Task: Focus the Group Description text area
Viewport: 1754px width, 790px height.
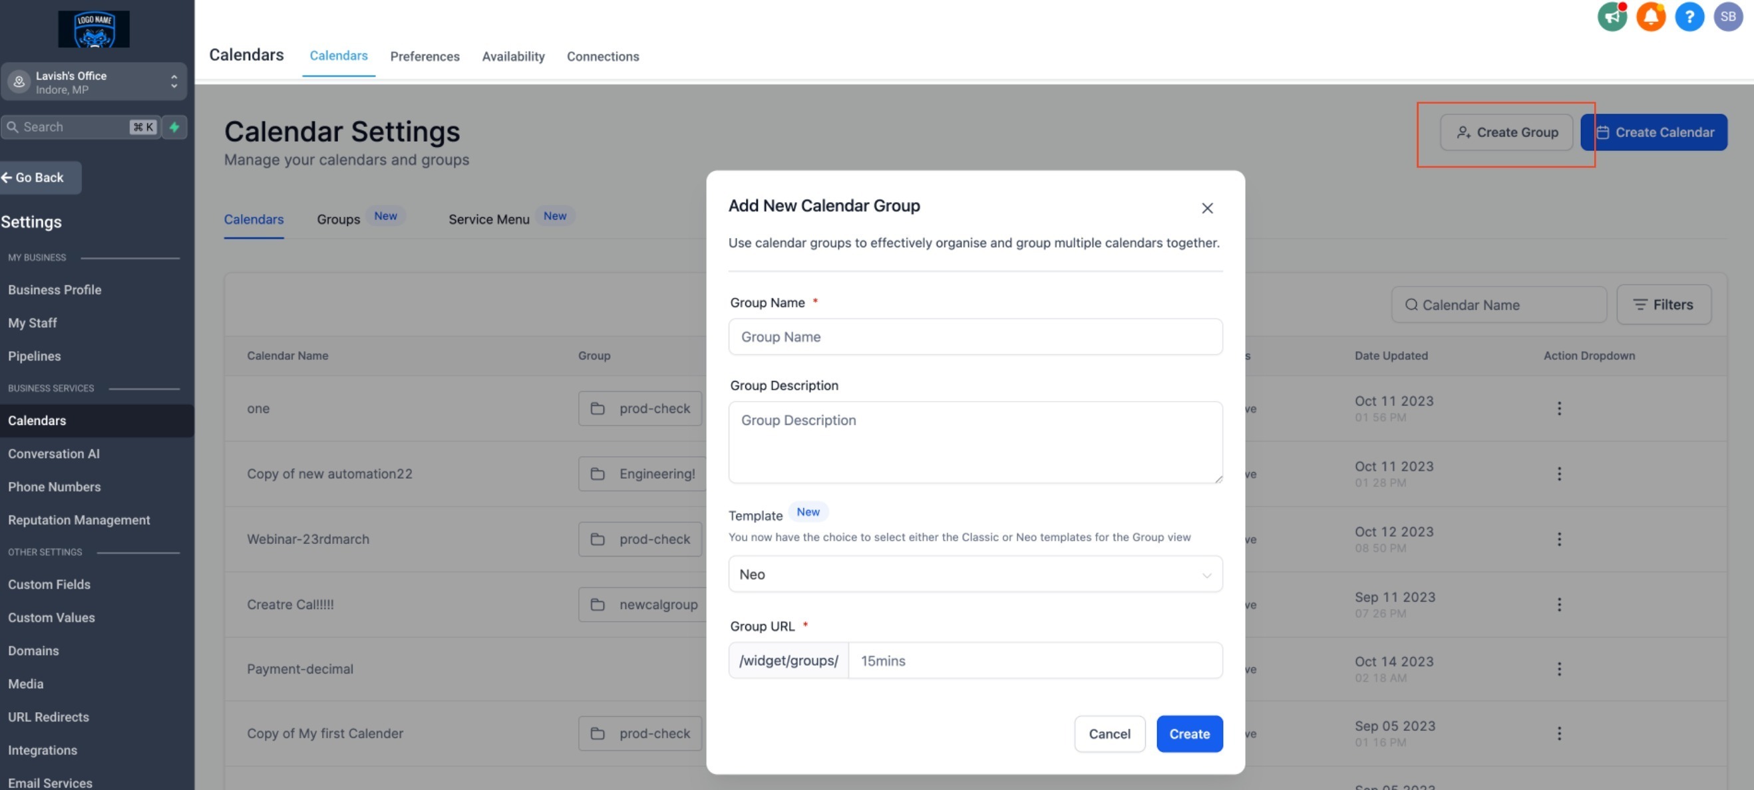Action: 974,442
